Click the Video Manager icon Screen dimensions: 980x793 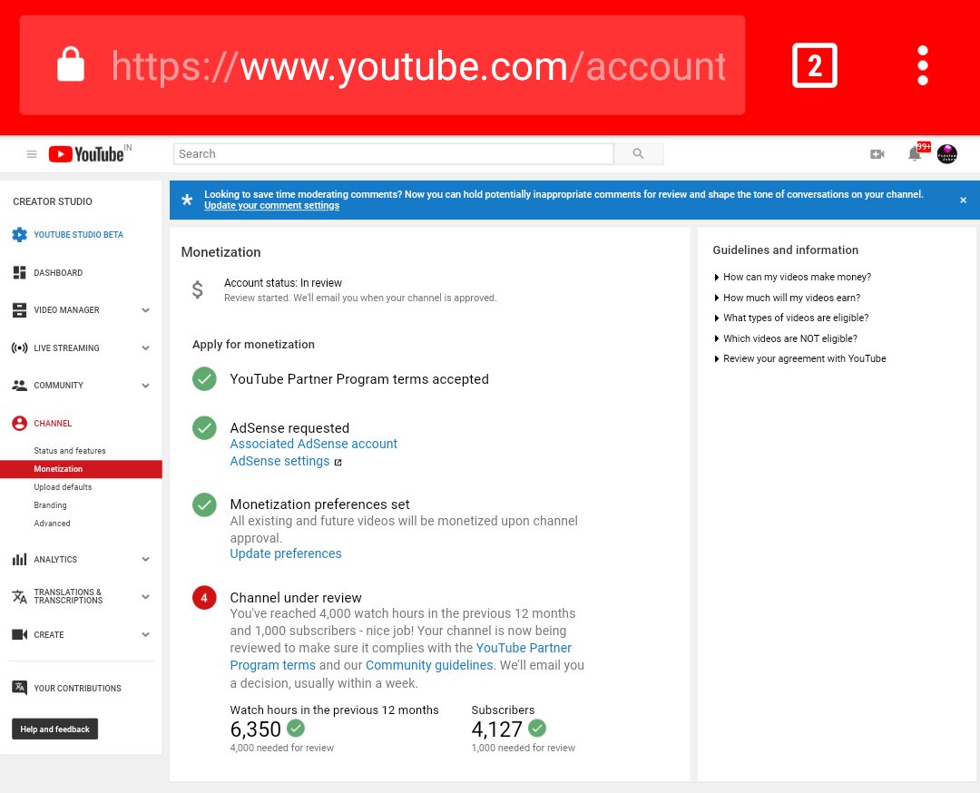click(19, 310)
